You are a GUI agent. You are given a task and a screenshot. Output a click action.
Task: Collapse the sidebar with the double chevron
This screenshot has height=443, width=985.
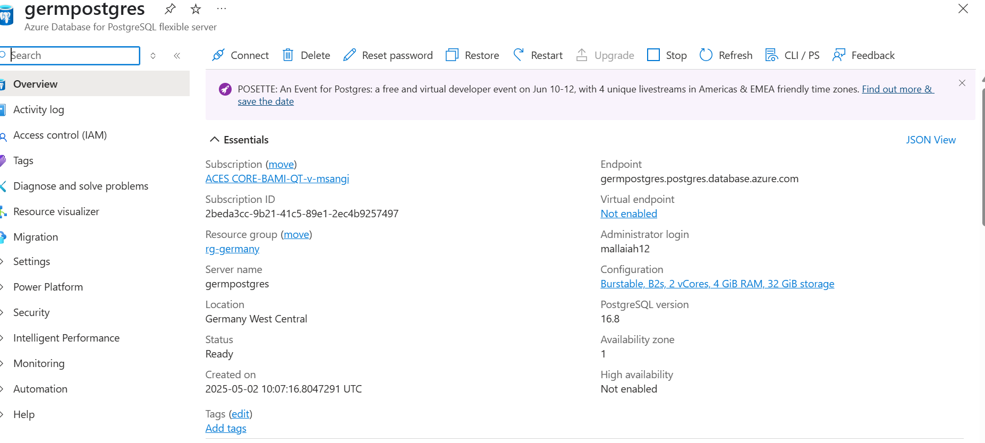(x=177, y=55)
